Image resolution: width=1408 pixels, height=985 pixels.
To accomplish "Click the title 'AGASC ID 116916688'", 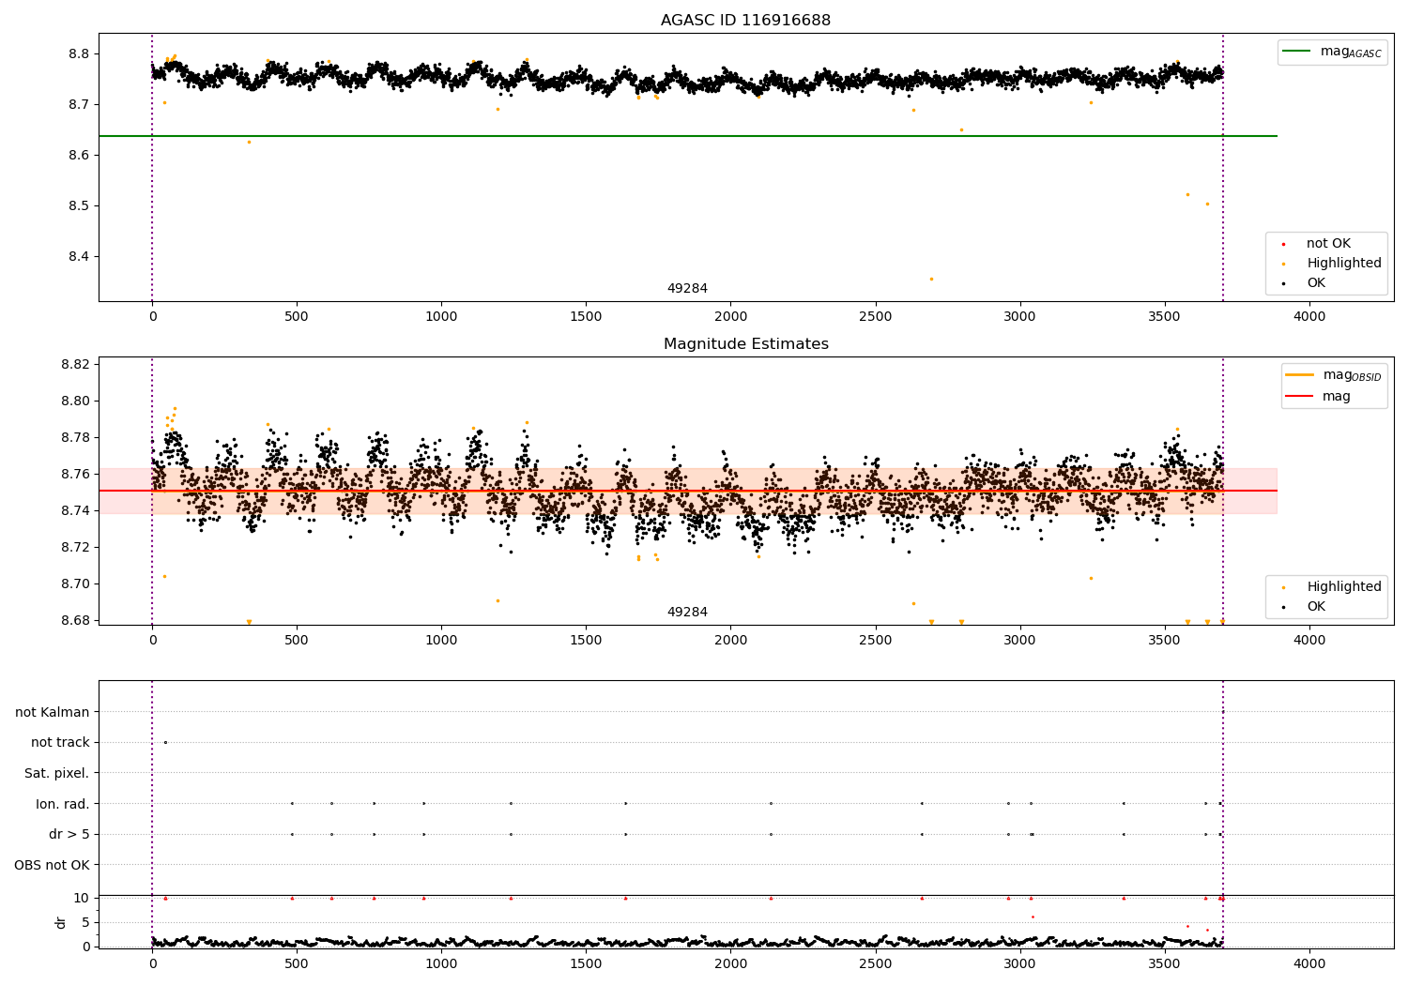I will coord(745,21).
